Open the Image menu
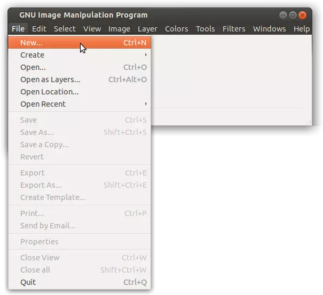The width and height of the screenshot is (323, 295). click(119, 29)
